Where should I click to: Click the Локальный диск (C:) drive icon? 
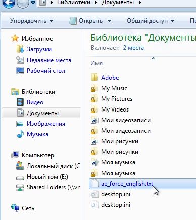pyautogui.click(x=20, y=166)
